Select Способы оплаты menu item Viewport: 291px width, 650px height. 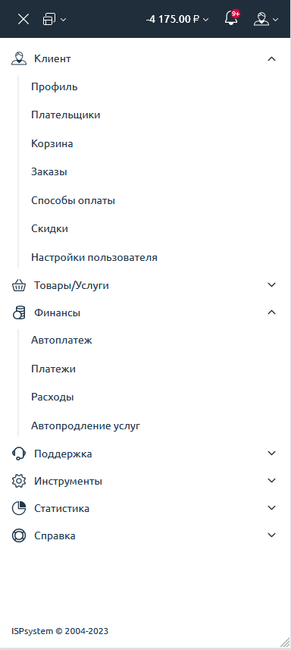pyautogui.click(x=73, y=201)
